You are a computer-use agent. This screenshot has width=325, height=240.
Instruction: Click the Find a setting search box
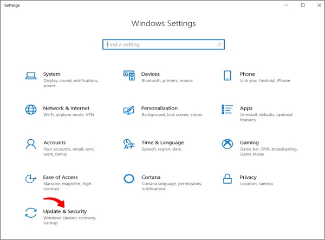click(x=163, y=44)
